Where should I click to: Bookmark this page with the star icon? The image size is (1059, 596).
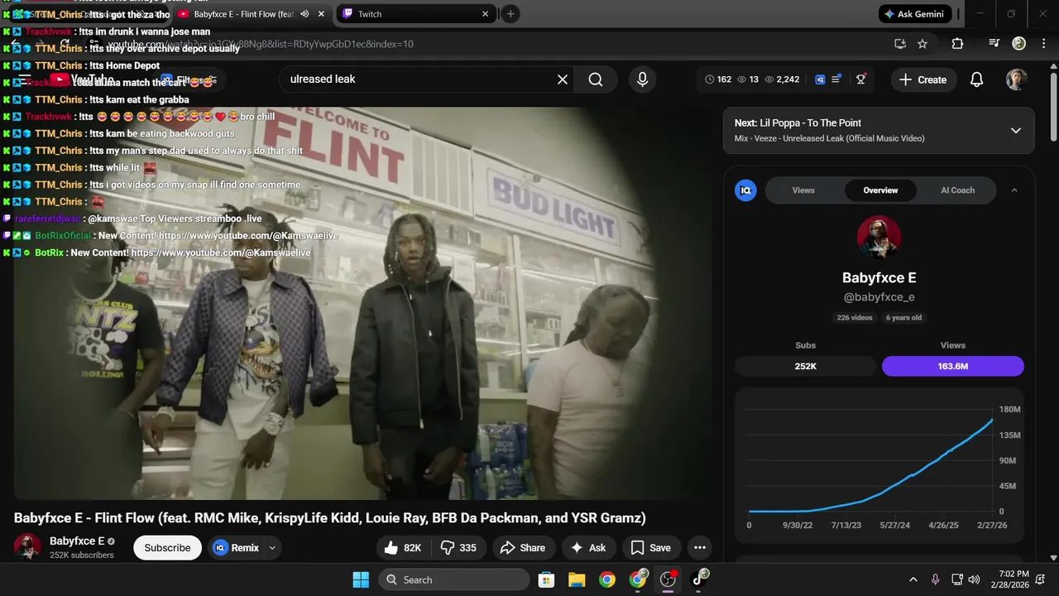pyautogui.click(x=922, y=44)
